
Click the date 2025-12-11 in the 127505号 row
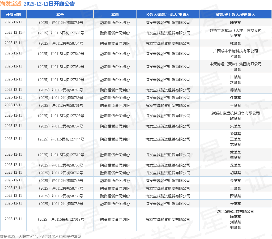13,116
